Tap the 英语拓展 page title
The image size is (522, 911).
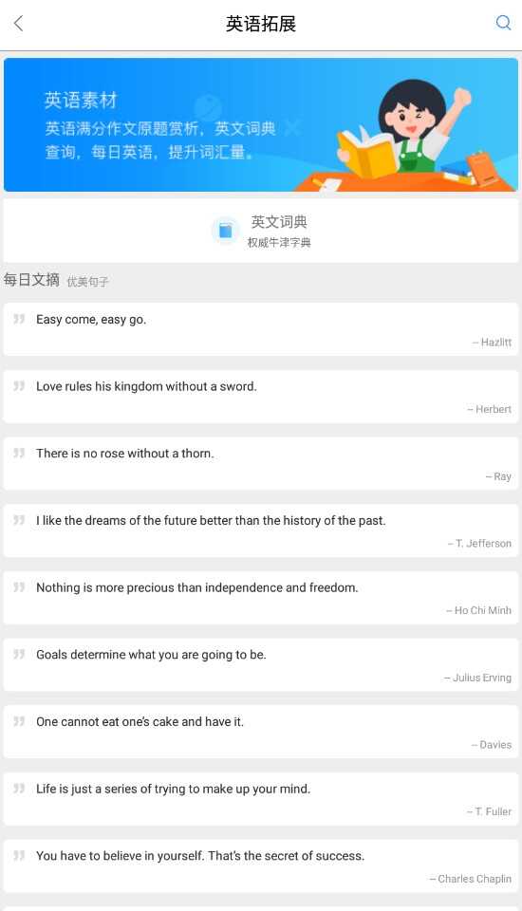[x=261, y=24]
